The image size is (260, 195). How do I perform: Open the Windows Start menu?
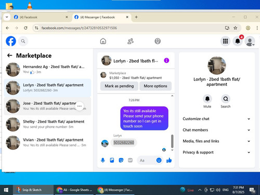click(x=6, y=190)
